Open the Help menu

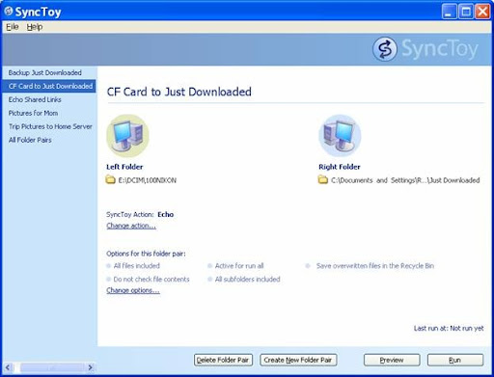click(x=35, y=27)
